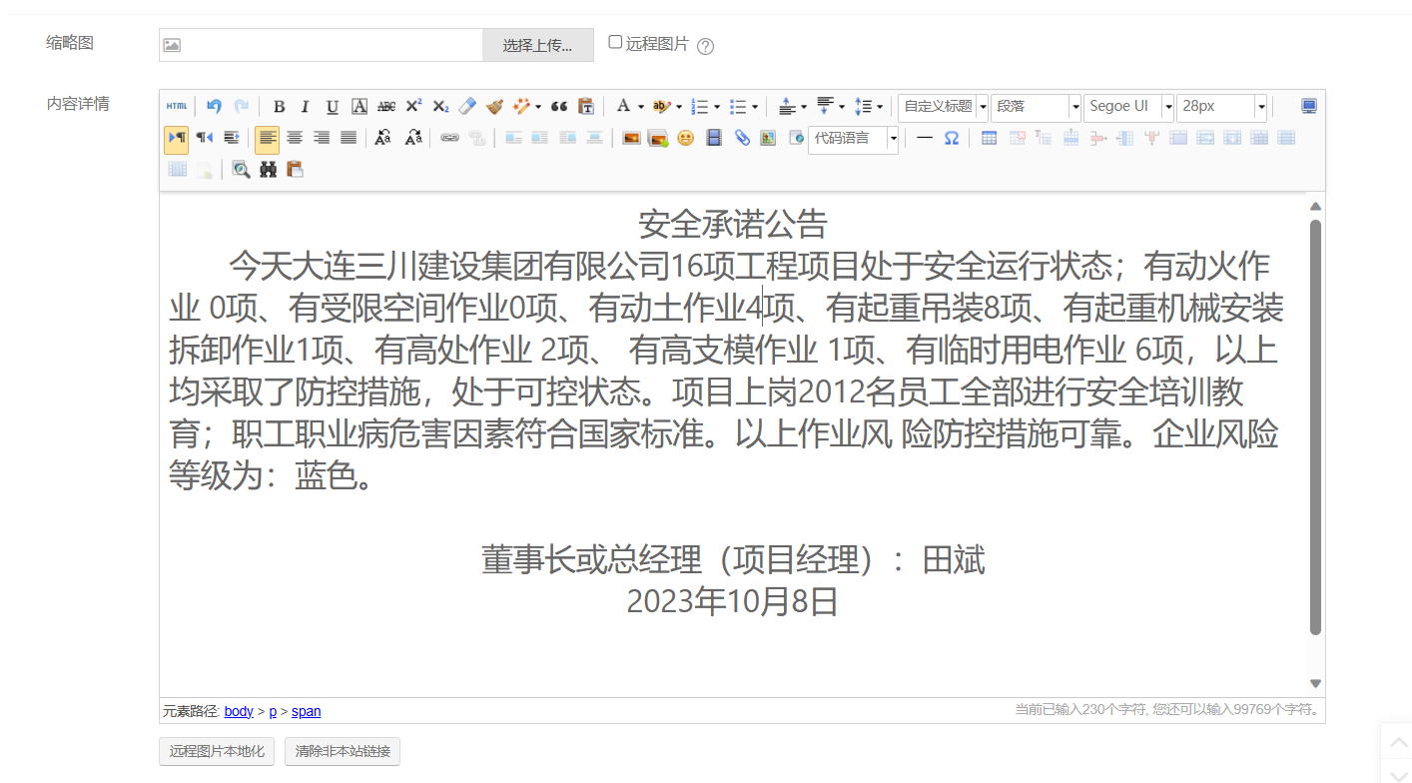Toggle underline formatting
This screenshot has width=1412, height=783.
point(333,106)
